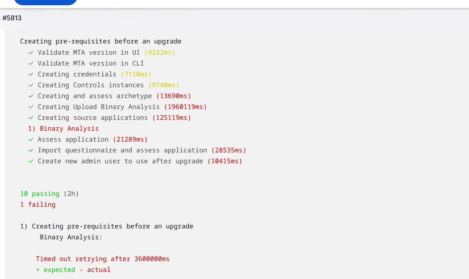
Task: Click the checkmark beside Create new admin user
Action: click(31, 161)
